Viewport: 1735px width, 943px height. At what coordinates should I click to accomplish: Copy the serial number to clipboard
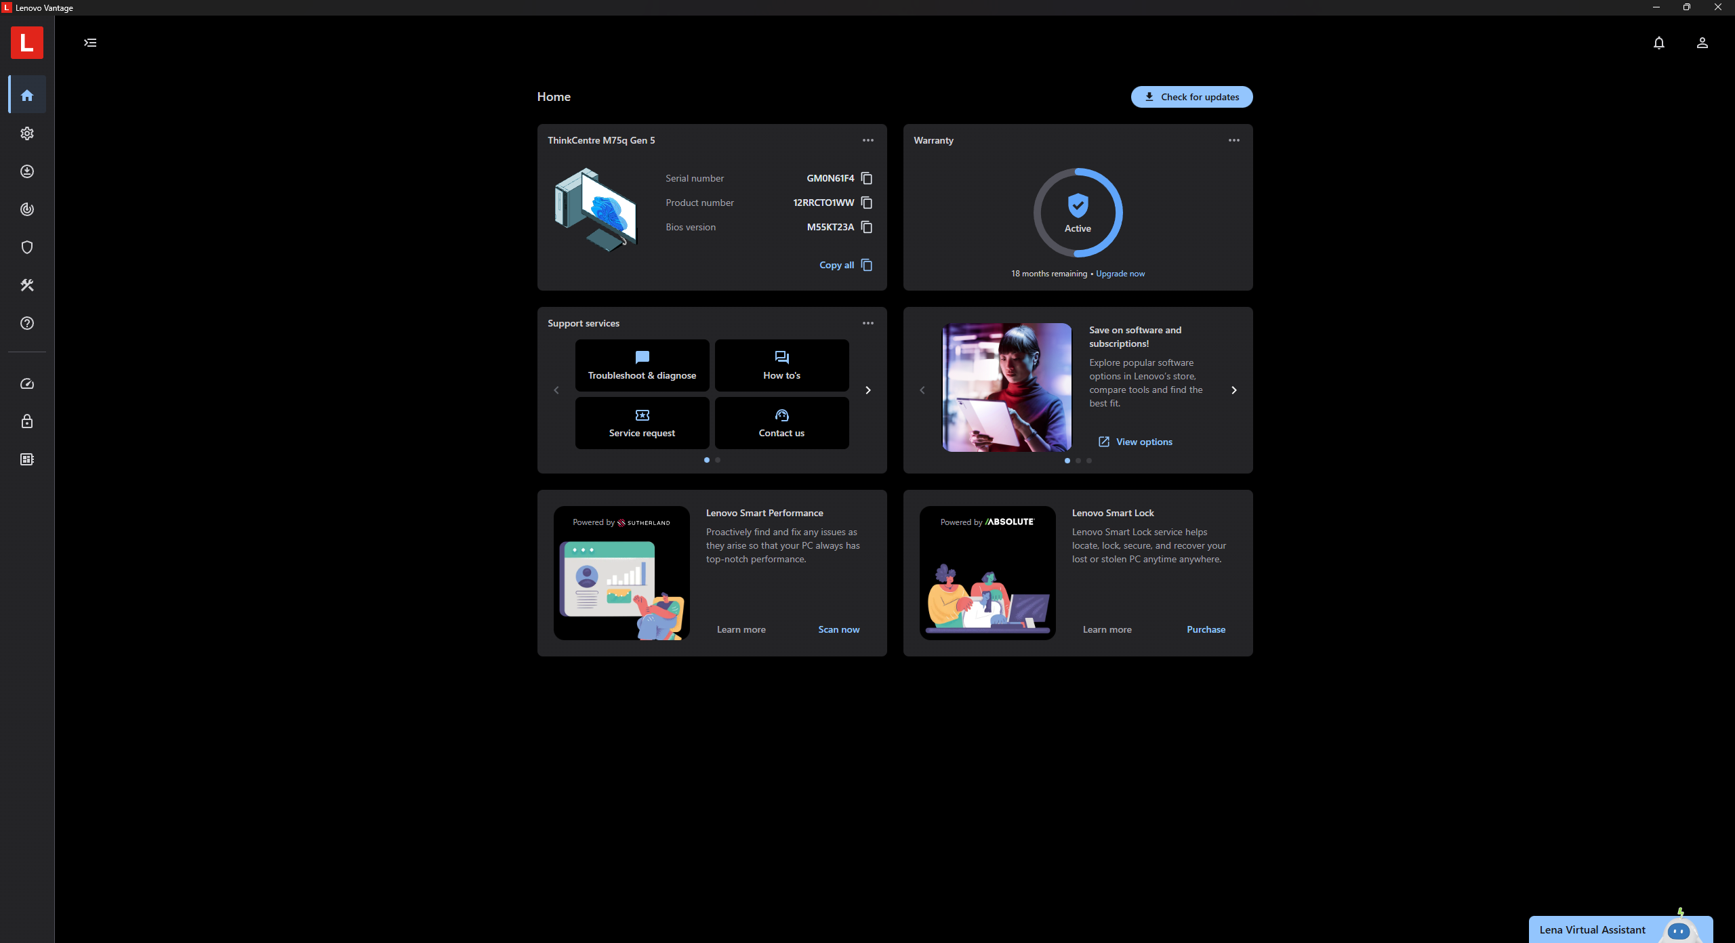(x=866, y=178)
